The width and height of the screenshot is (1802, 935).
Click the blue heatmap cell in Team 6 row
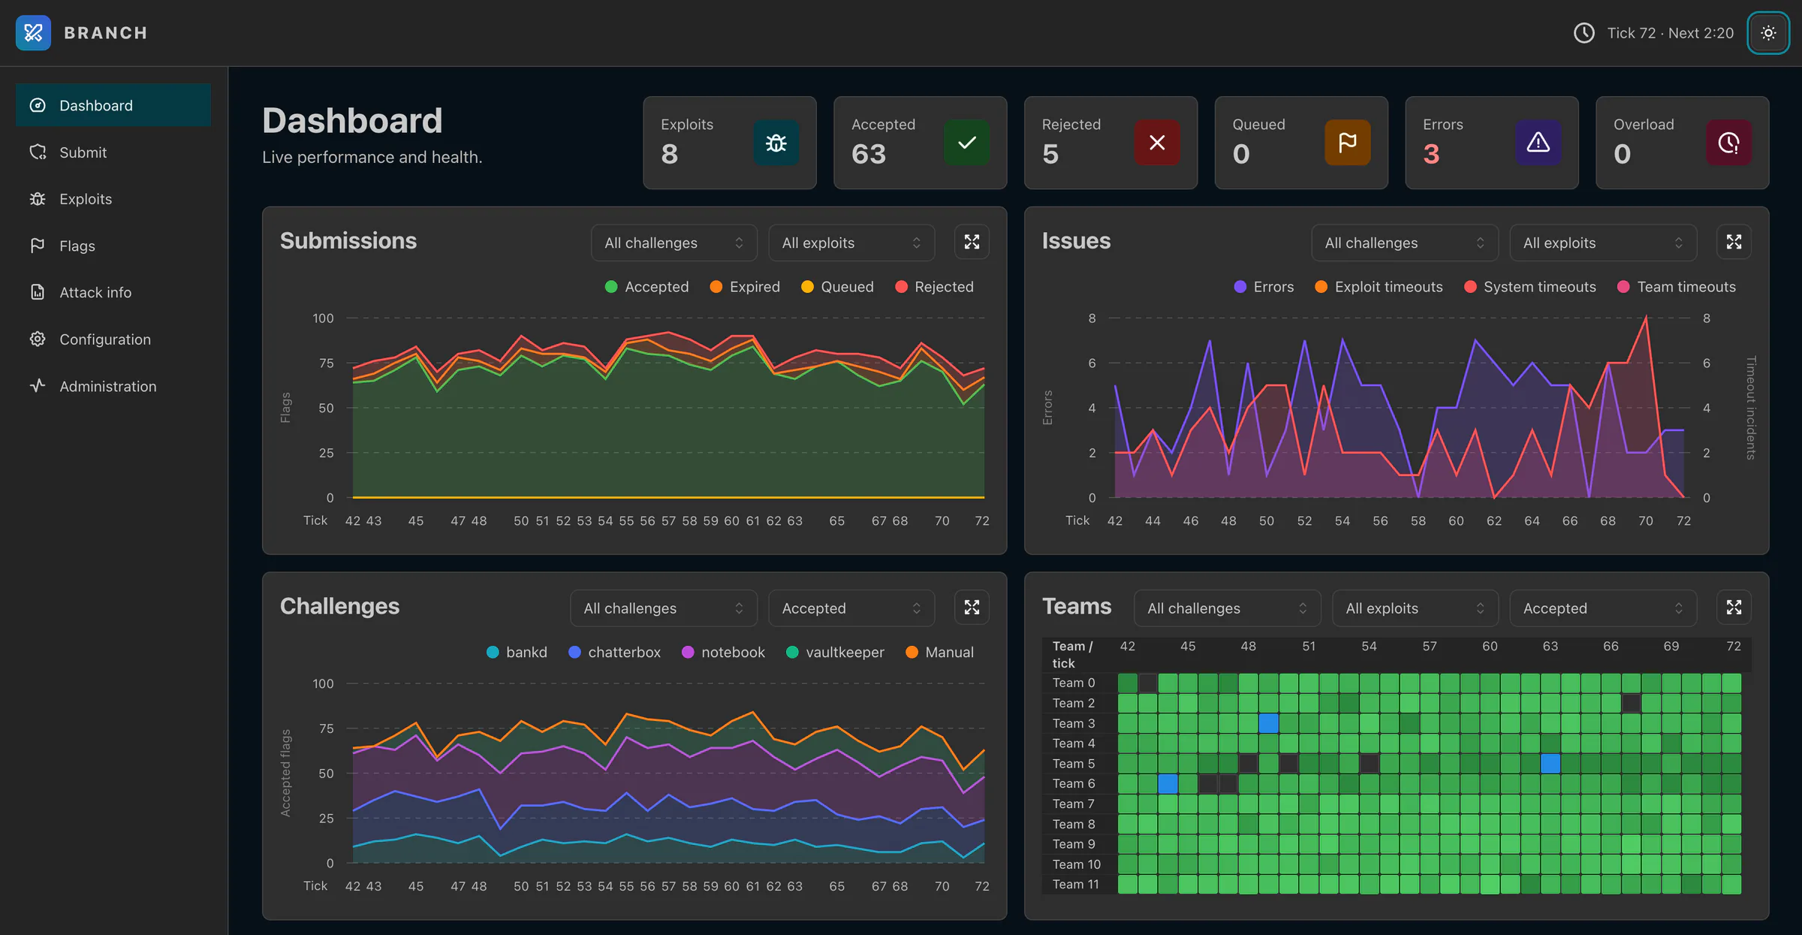(1168, 784)
